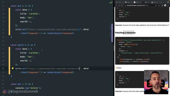Click console.log('delete') on line 47
170x96 pixels.
(28, 88)
